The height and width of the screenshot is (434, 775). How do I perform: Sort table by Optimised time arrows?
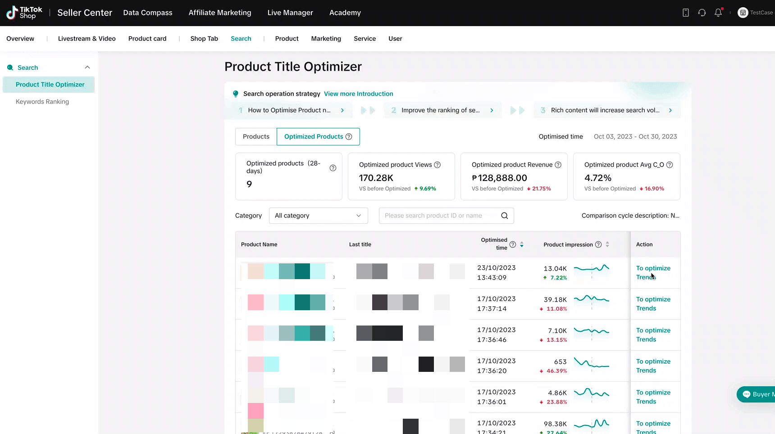[x=522, y=244]
